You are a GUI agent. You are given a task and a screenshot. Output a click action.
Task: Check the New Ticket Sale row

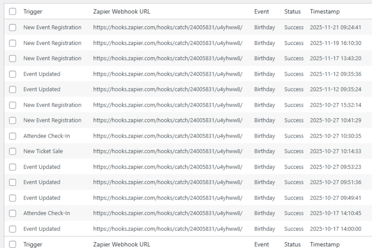12,151
